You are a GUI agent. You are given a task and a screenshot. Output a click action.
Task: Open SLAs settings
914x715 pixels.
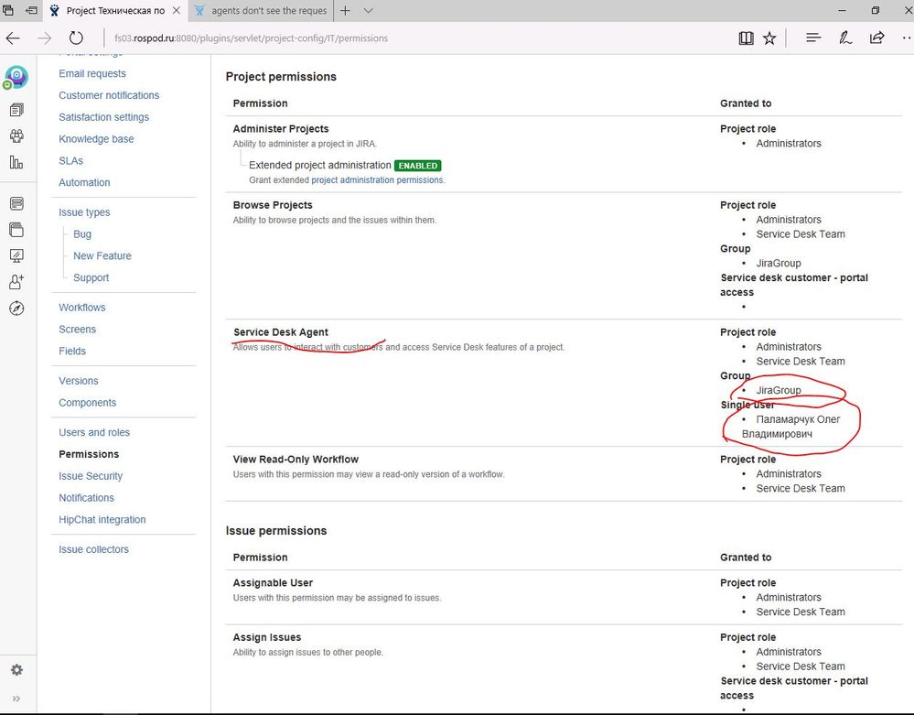(71, 161)
